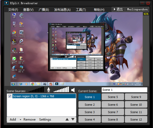This screenshot has width=153, height=128.
Task: Mute the speaker volume icon
Action: [73, 90]
